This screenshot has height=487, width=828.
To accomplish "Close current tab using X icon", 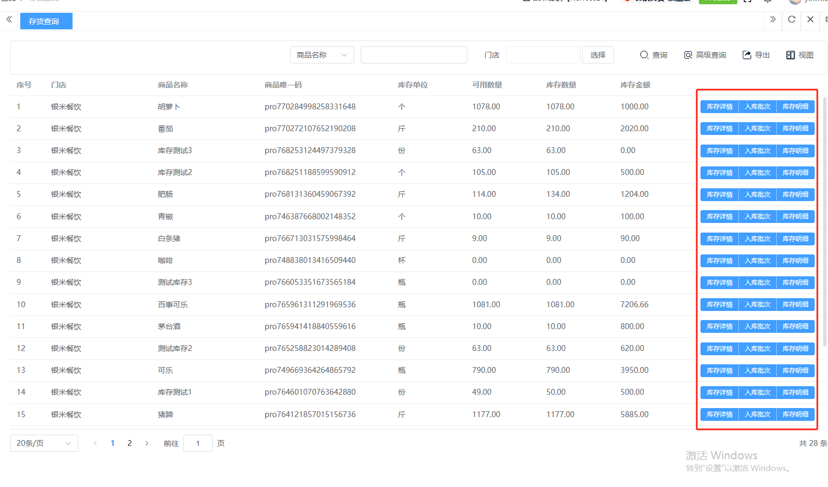I will tap(810, 20).
